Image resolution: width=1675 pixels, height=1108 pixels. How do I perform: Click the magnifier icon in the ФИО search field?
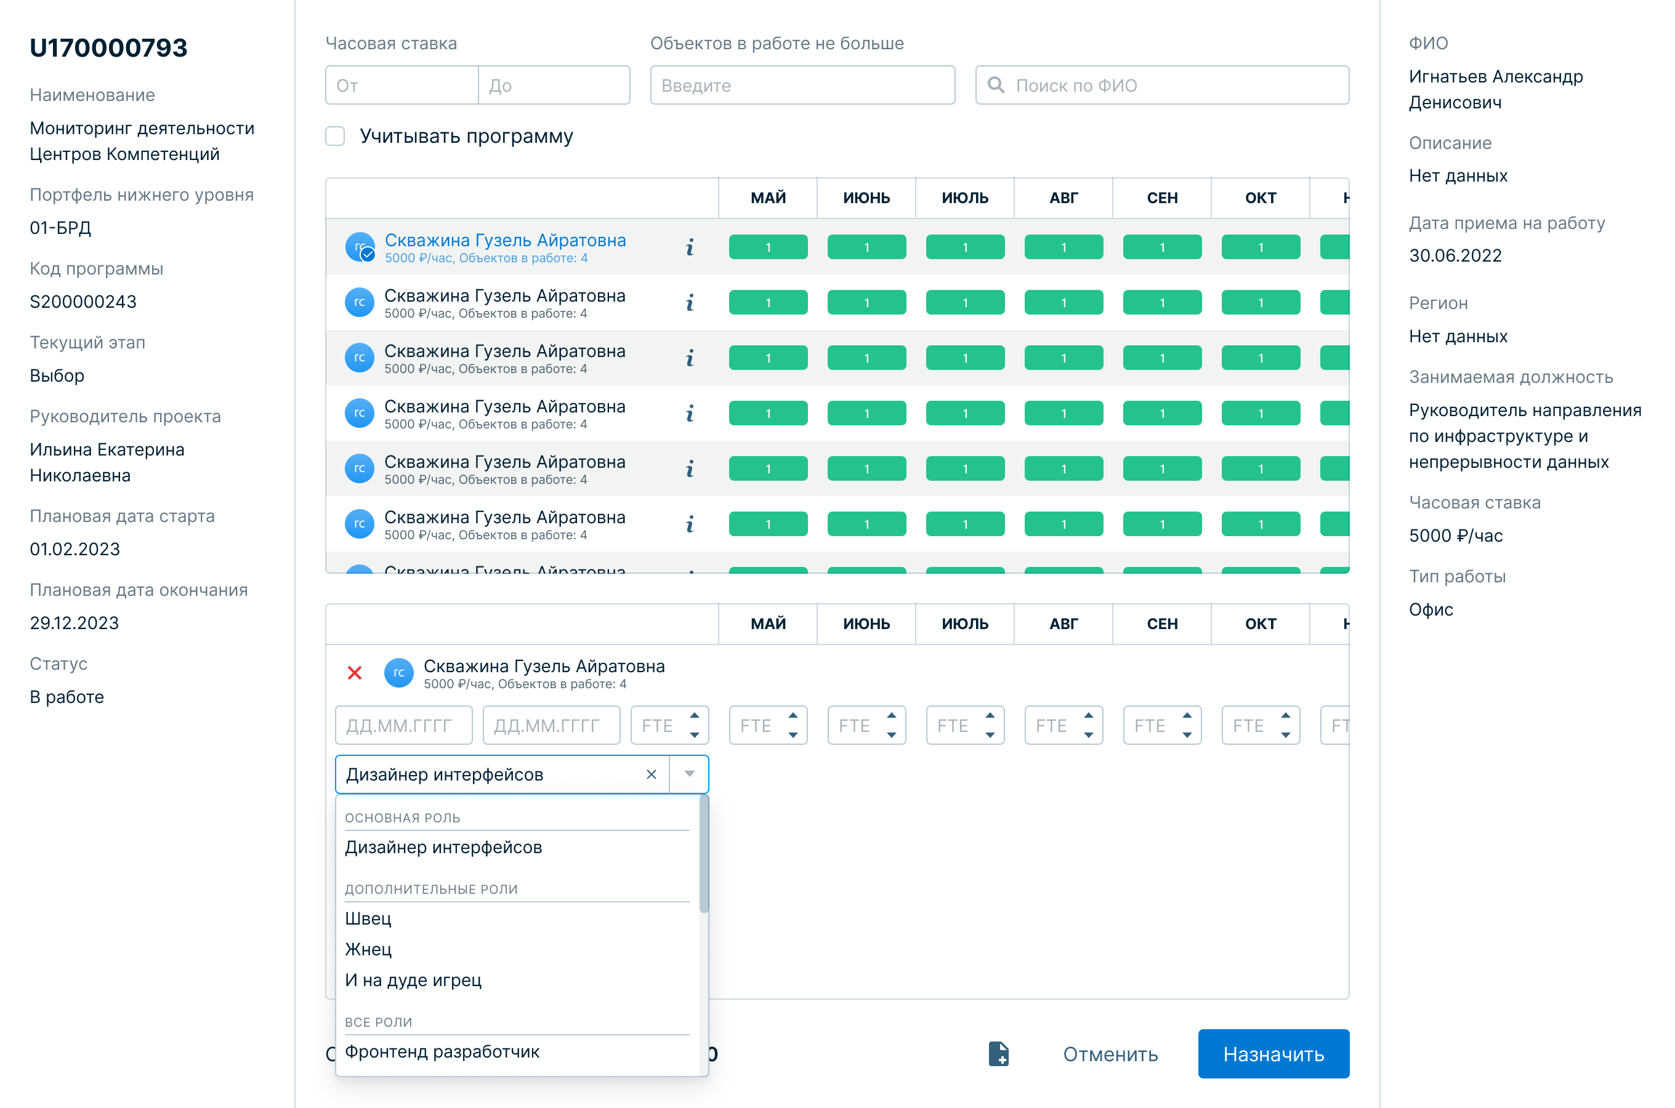996,86
